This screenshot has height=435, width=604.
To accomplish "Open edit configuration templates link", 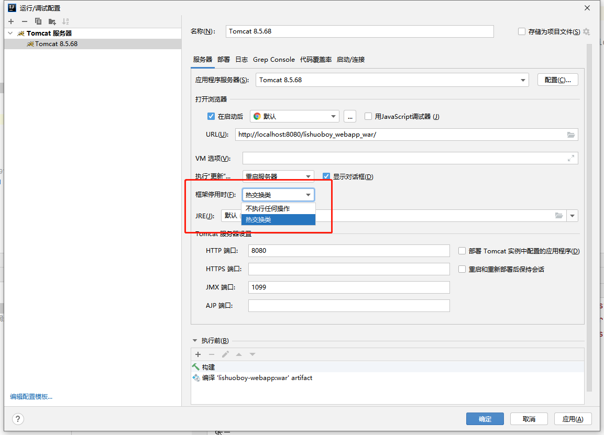I will coord(31,396).
